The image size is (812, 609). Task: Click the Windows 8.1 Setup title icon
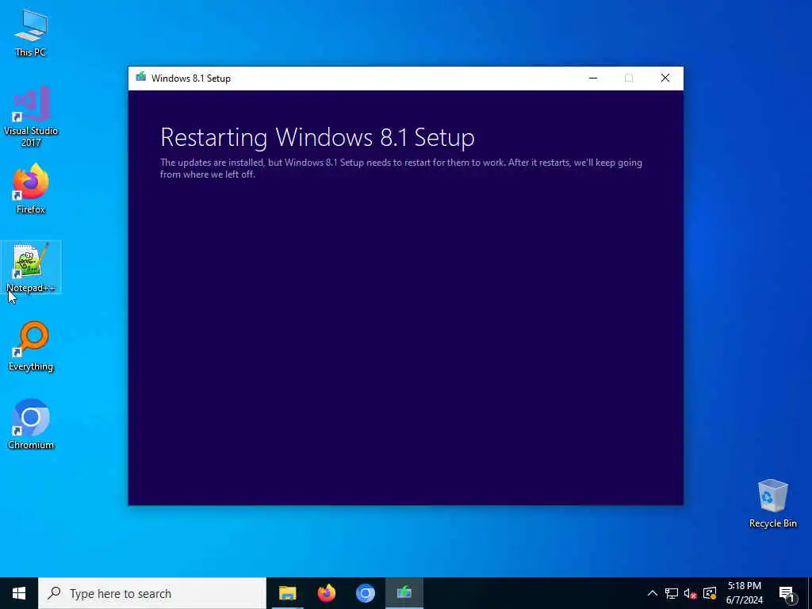click(x=141, y=78)
